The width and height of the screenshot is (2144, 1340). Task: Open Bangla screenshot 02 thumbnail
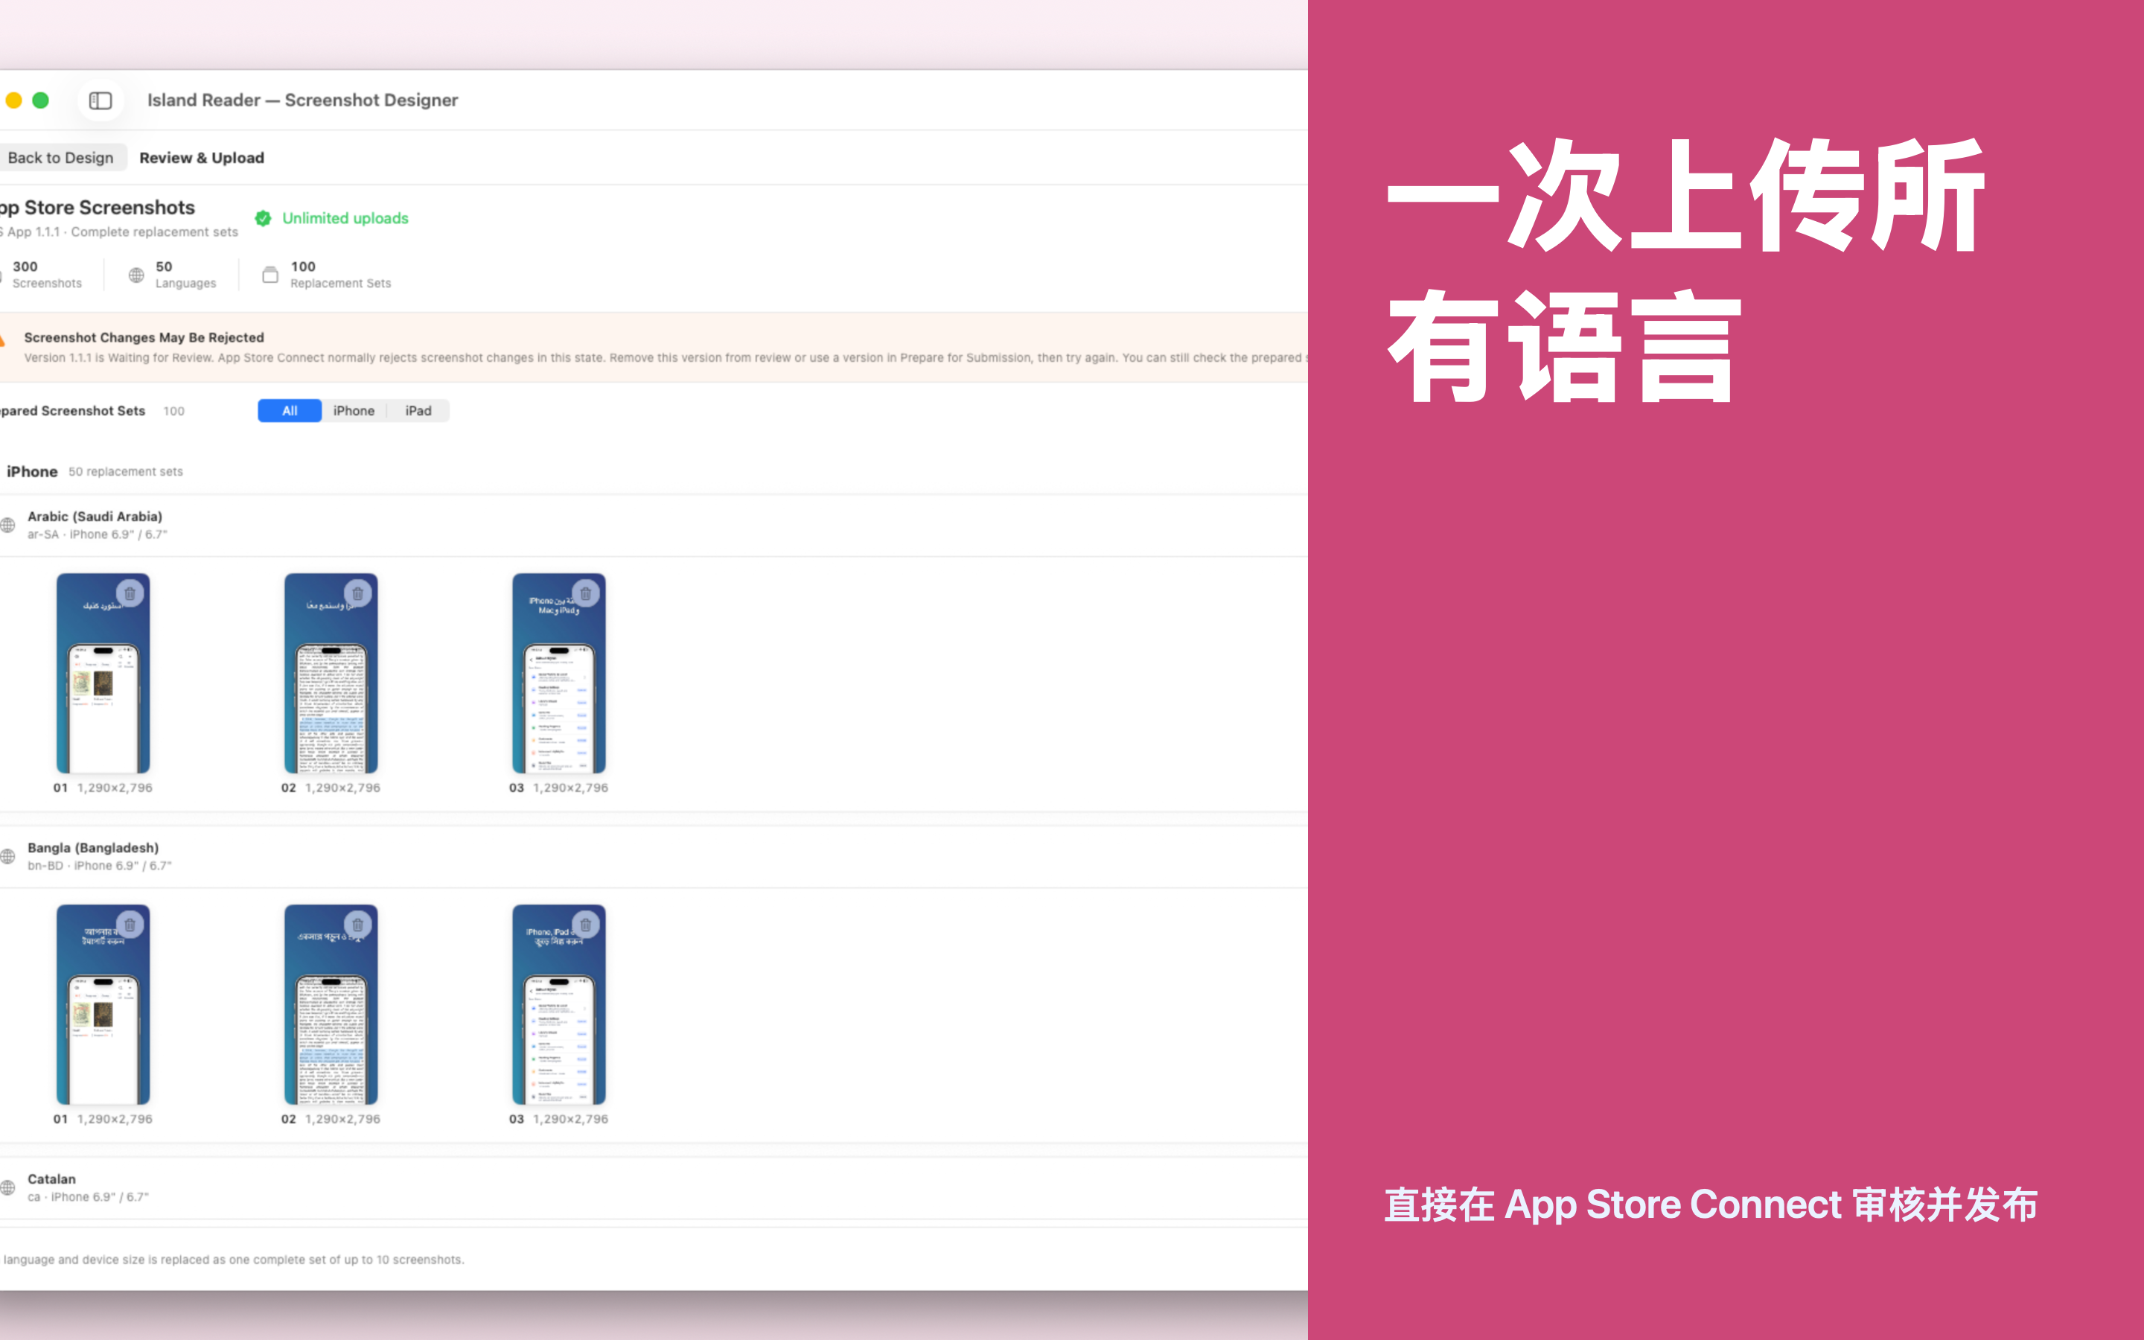(x=331, y=1005)
